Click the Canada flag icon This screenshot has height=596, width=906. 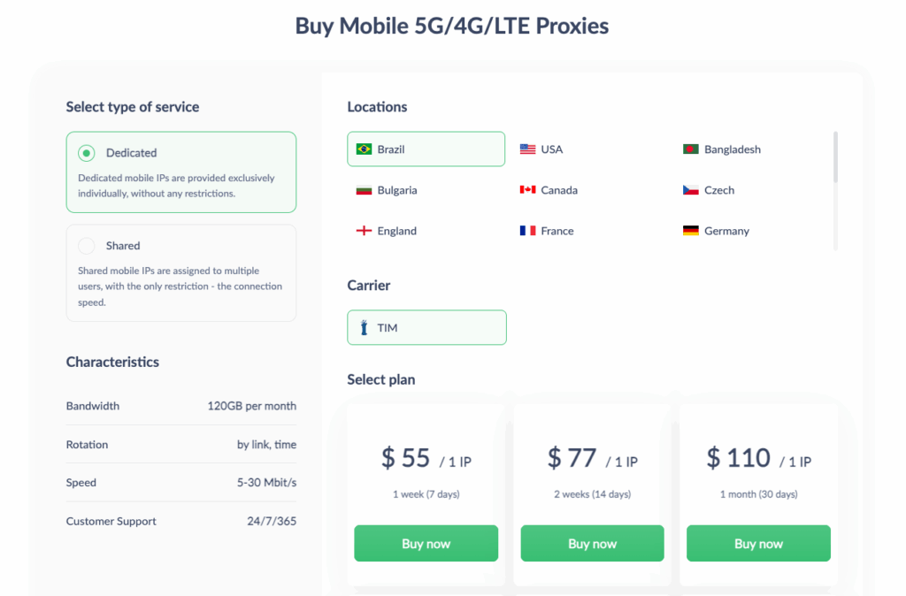pyautogui.click(x=527, y=190)
